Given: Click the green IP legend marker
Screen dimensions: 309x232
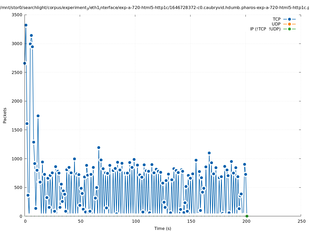Looking at the screenshot, I should pos(289,29).
